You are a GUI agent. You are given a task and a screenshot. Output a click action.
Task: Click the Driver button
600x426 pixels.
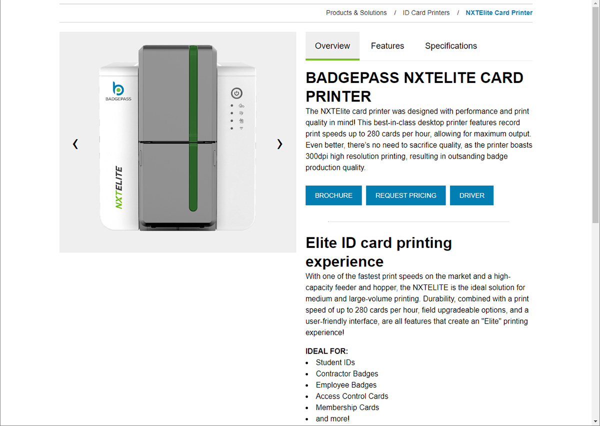(471, 195)
